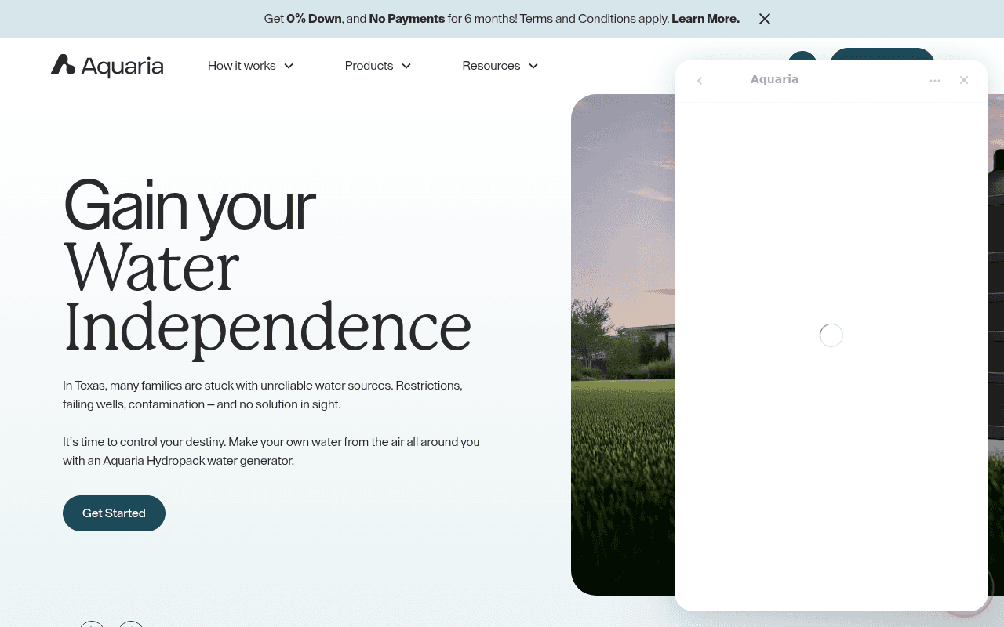Expand chevron next to How it works
The width and height of the screenshot is (1004, 627).
pyautogui.click(x=289, y=66)
